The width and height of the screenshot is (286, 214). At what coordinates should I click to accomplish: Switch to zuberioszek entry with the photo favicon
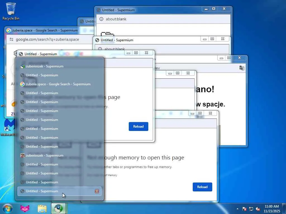59,155
